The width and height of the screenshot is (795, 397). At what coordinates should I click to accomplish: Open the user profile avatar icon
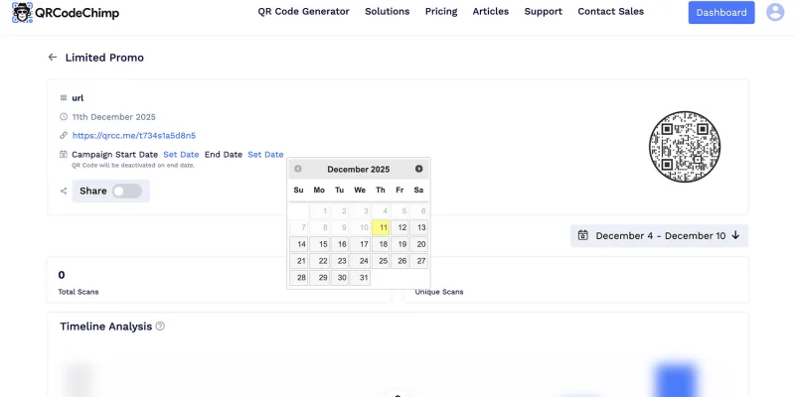pos(775,12)
